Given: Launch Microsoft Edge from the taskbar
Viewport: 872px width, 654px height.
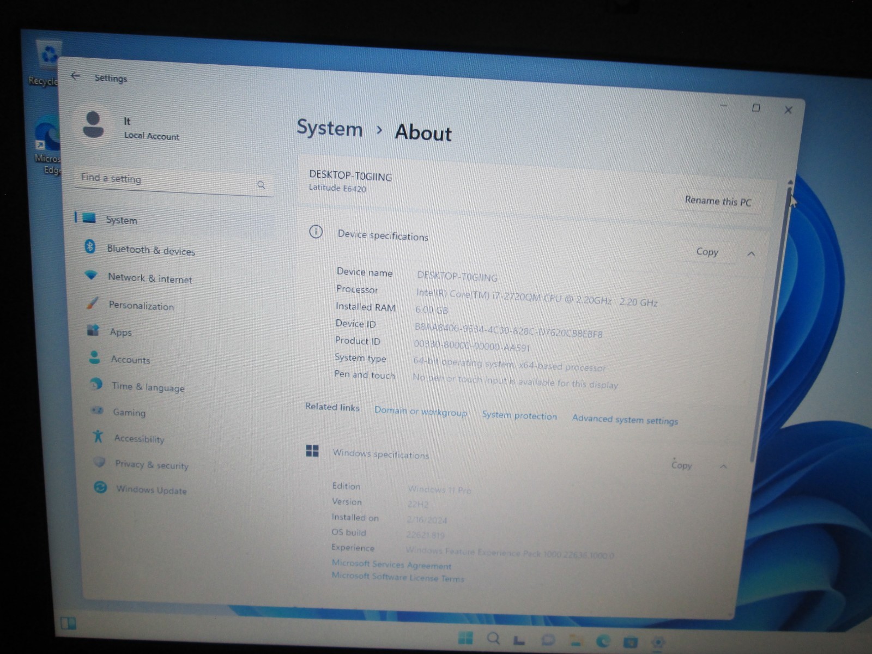Looking at the screenshot, I should [603, 641].
